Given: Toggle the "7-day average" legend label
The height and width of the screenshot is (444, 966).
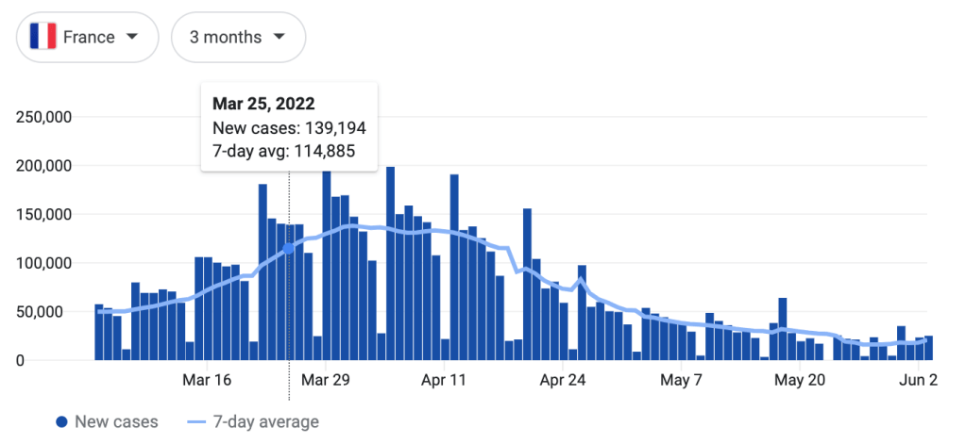Looking at the screenshot, I should click(264, 422).
